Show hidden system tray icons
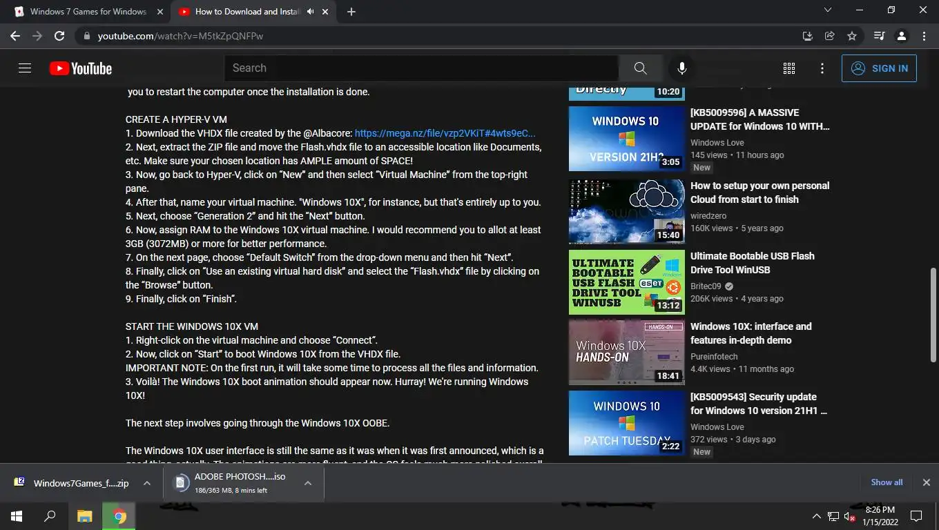 (816, 516)
